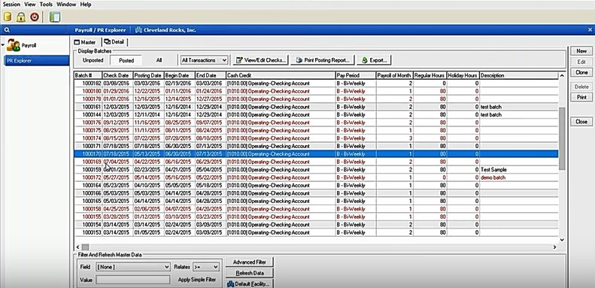
Task: Click the Clone button
Action: (x=581, y=72)
